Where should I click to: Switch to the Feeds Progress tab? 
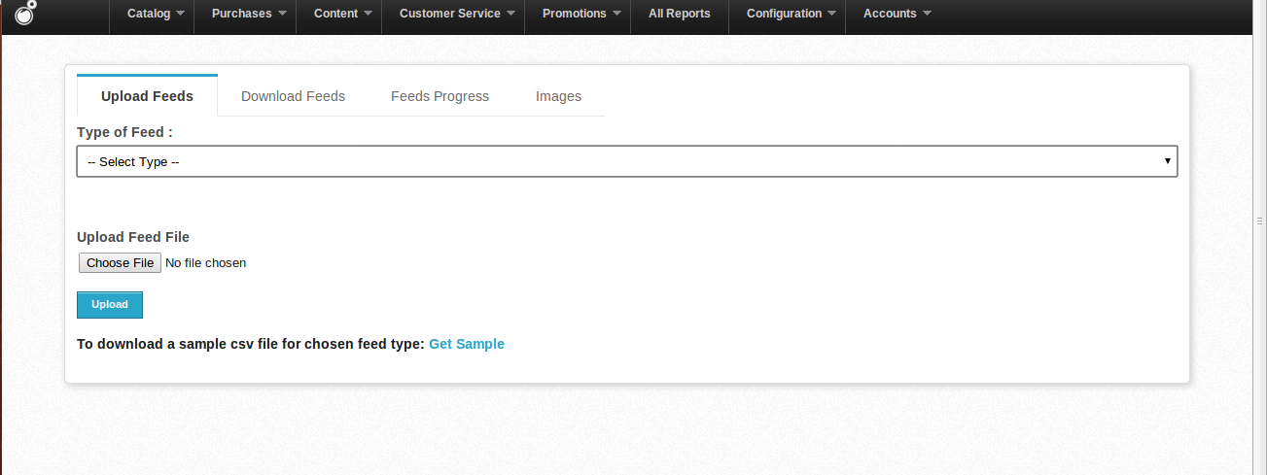click(440, 96)
